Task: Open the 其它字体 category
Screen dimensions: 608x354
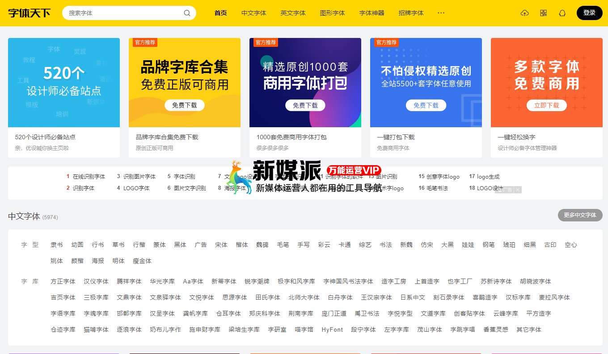Action: [x=529, y=329]
